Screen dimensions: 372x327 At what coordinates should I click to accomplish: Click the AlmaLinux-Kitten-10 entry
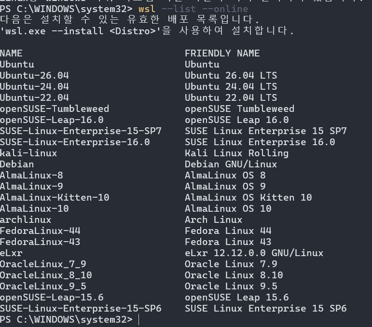point(55,198)
